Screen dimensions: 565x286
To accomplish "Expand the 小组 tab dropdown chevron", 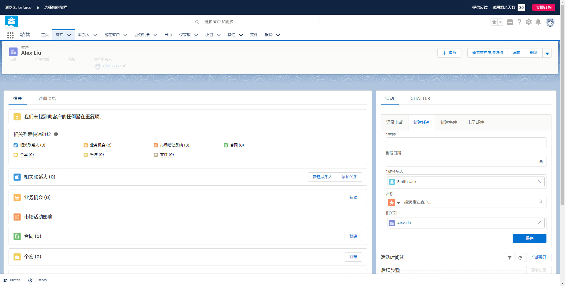I will coord(219,35).
